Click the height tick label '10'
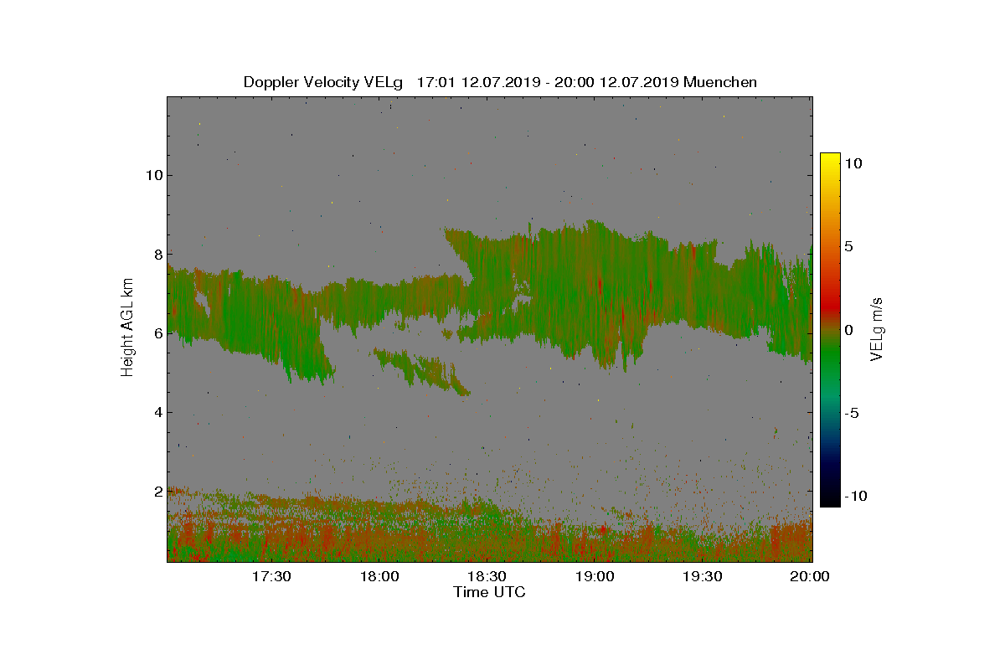This screenshot has width=1005, height=670. click(x=153, y=175)
